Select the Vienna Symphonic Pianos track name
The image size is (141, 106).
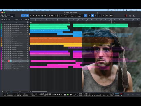pos(17,44)
